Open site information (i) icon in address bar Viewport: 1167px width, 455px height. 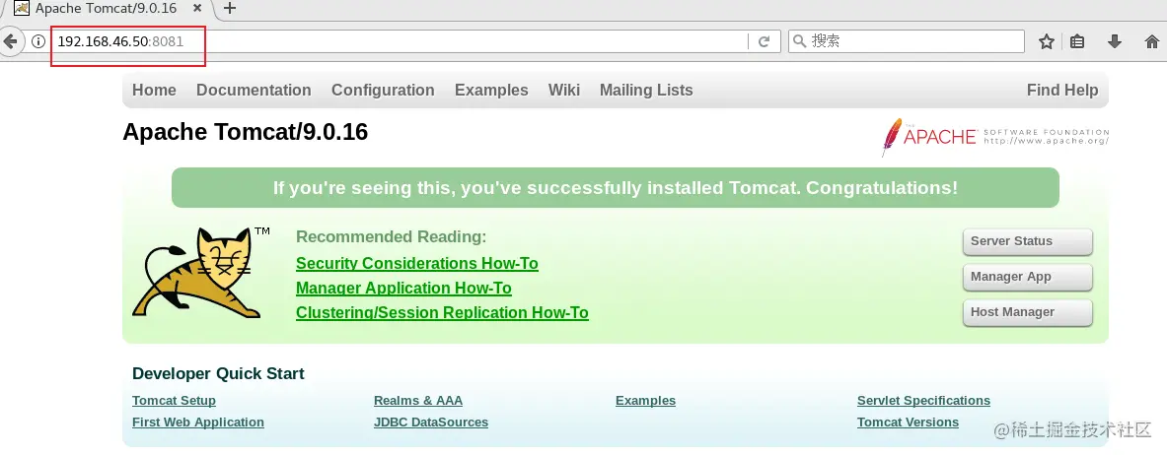[37, 41]
